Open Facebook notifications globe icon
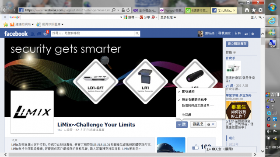This screenshot has width=280, height=157. (x=45, y=34)
